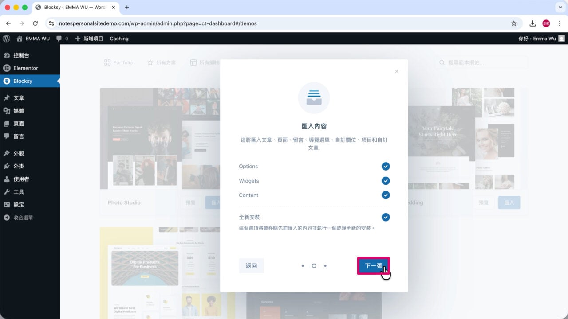
Task: Open the Photo Studio demo thumbnail
Action: 160,138
